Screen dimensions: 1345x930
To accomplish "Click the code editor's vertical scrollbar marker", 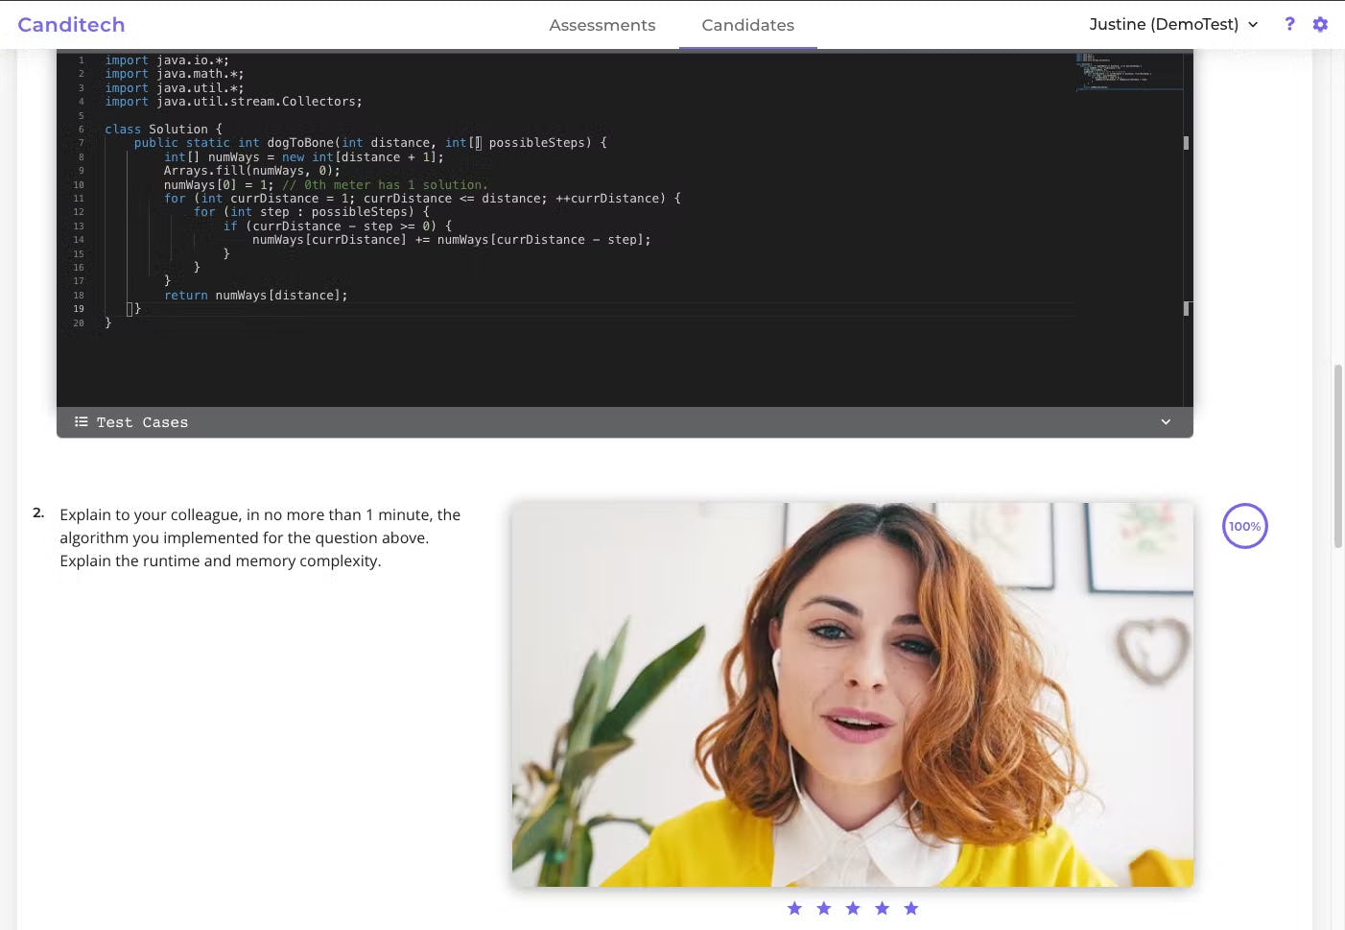I will [x=1187, y=144].
